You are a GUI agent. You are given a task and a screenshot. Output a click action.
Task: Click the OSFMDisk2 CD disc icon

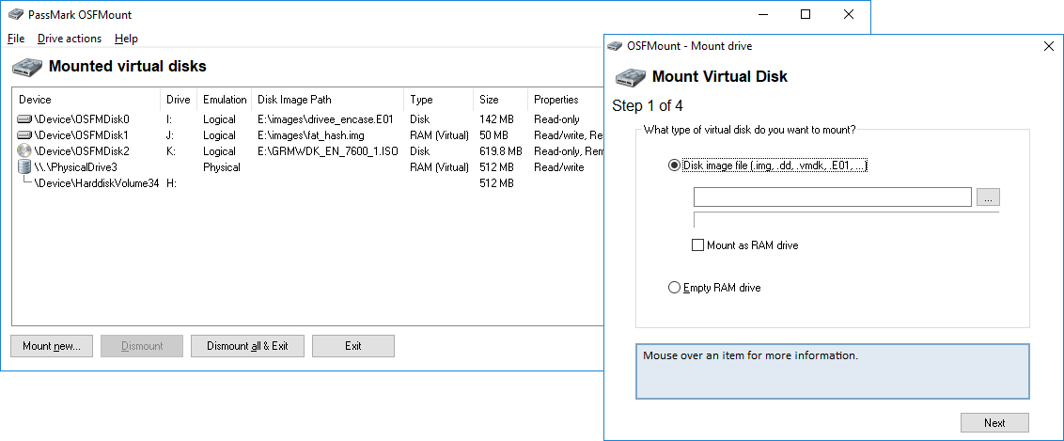(x=25, y=150)
